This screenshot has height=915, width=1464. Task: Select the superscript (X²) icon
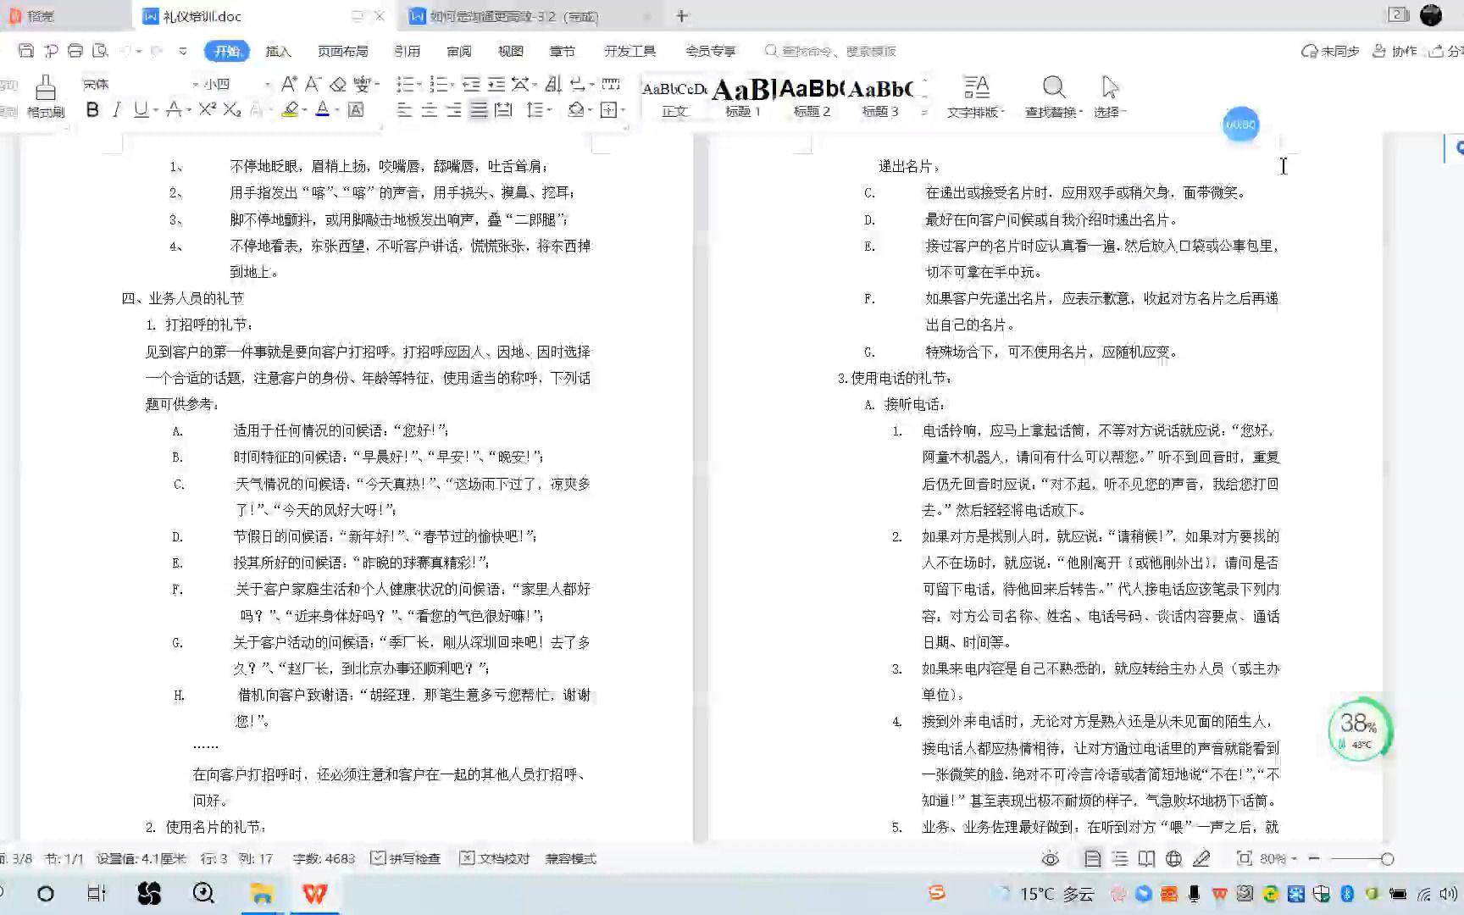point(205,110)
